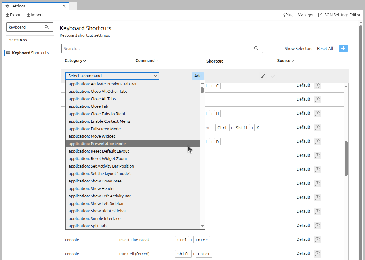365x260 pixels.
Task: Choose application: Set Activity Bar Position
Action: [x=133, y=166]
